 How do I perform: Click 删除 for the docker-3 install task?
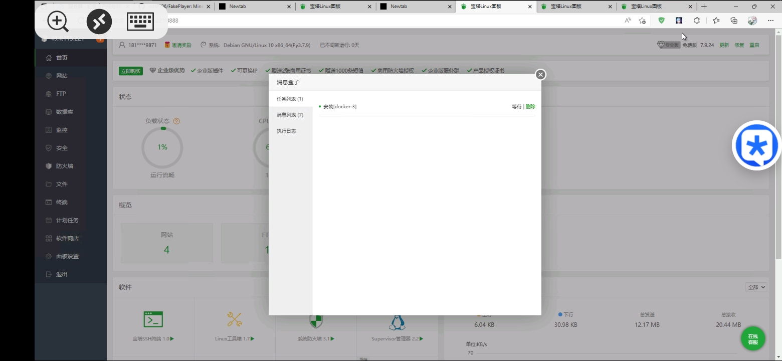pos(530,107)
